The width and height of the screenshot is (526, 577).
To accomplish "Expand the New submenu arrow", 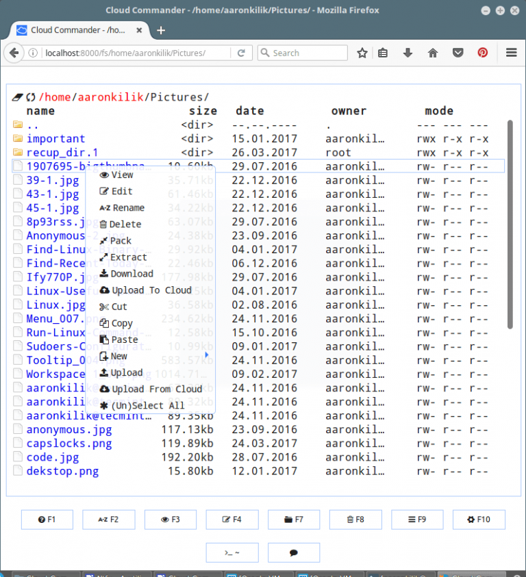I will click(x=207, y=355).
